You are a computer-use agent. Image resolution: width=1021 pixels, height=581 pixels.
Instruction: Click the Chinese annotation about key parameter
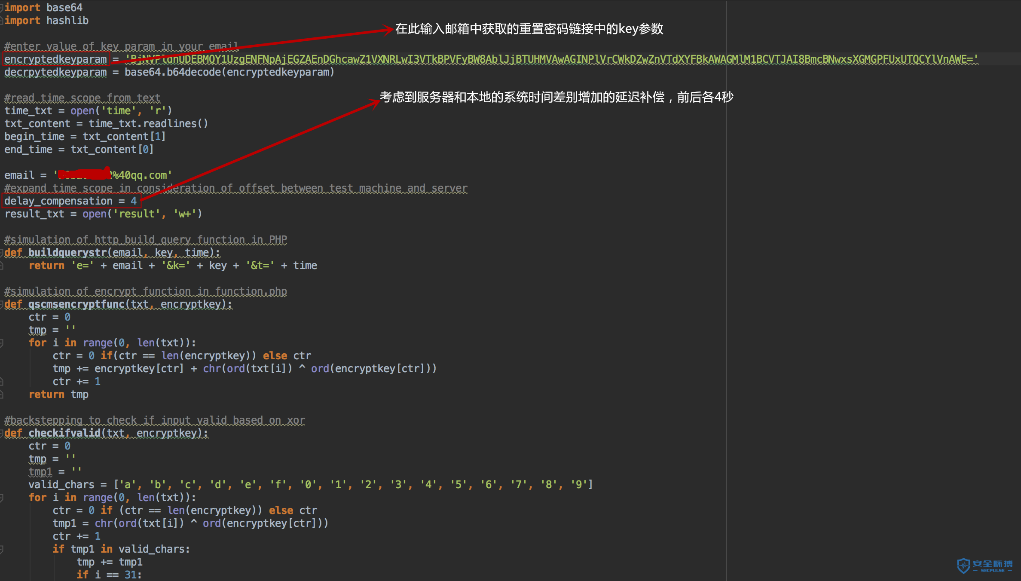point(529,29)
